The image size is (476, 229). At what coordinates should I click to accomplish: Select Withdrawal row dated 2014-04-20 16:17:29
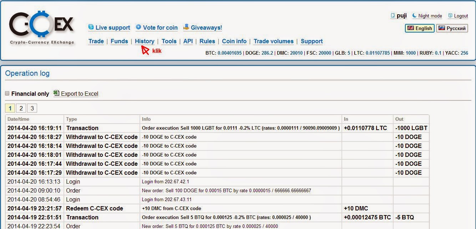(217, 173)
